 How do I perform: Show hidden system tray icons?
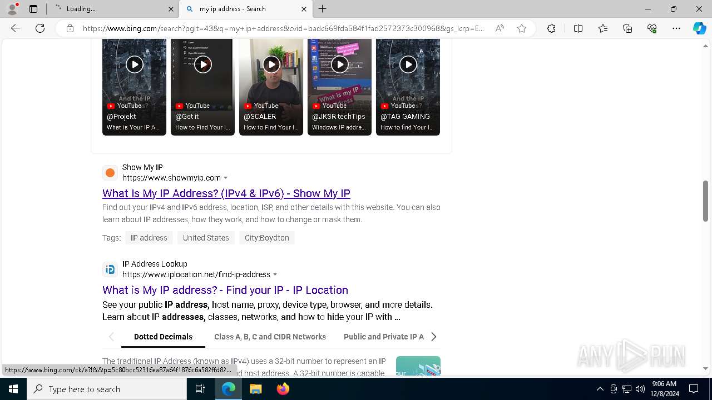[600, 389]
